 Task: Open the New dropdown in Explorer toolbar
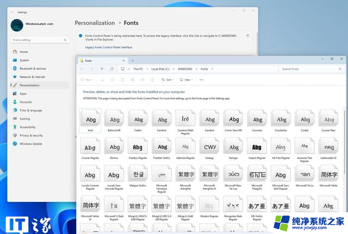pyautogui.click(x=87, y=79)
